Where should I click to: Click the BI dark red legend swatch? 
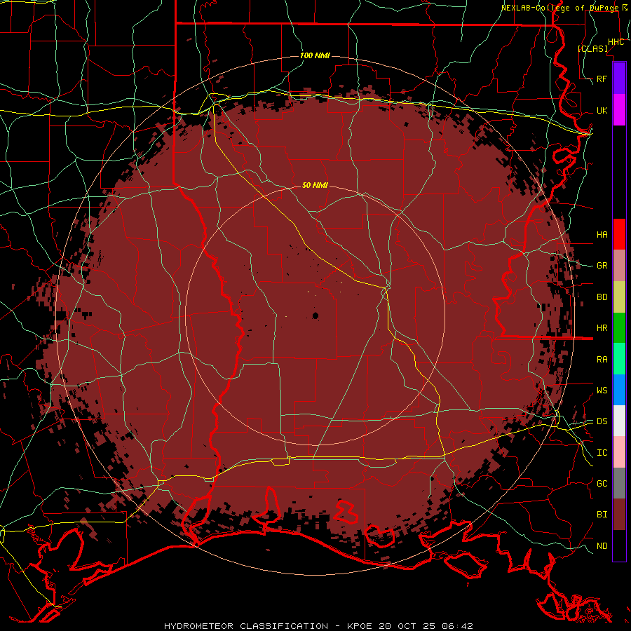pos(619,515)
